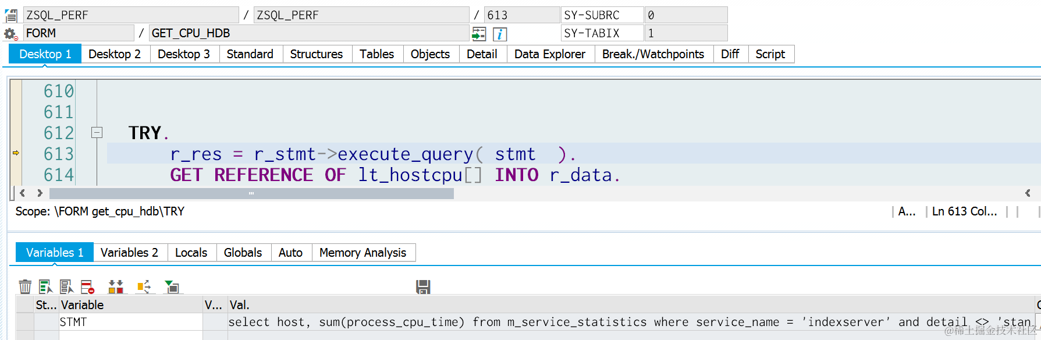The height and width of the screenshot is (340, 1041).
Task: Click the program list icon beside ZSQL_PERF
Action: [x=11, y=15]
